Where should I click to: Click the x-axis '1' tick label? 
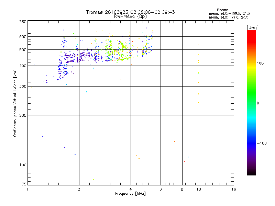point(27,189)
